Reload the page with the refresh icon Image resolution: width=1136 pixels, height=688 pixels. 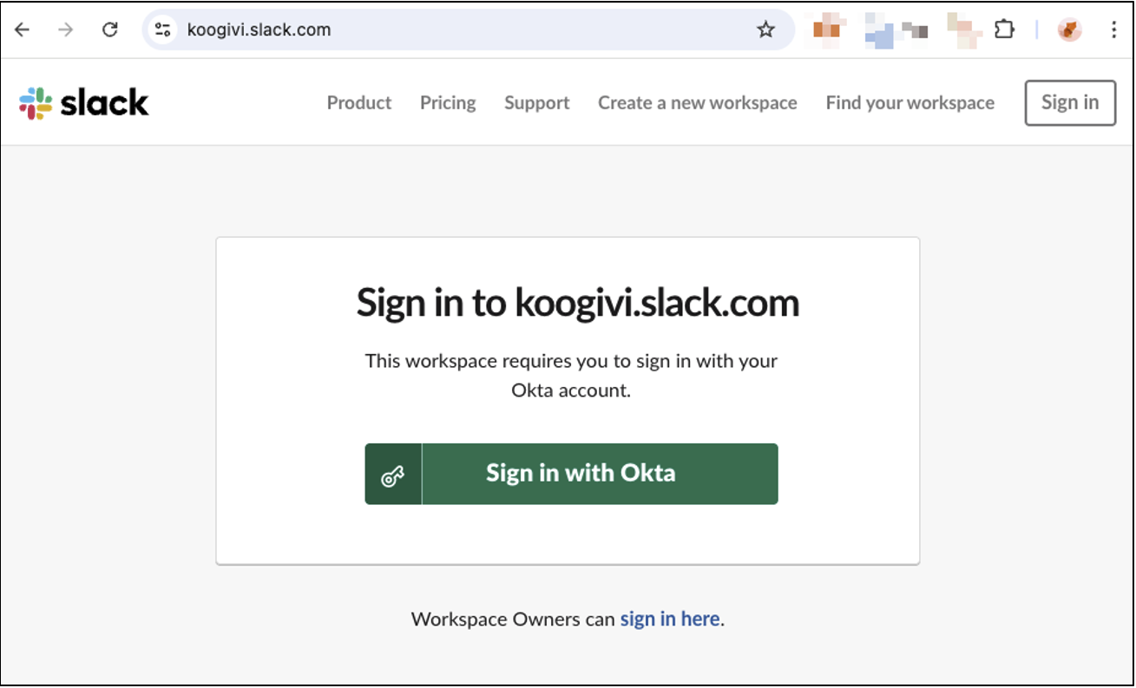[x=109, y=29]
